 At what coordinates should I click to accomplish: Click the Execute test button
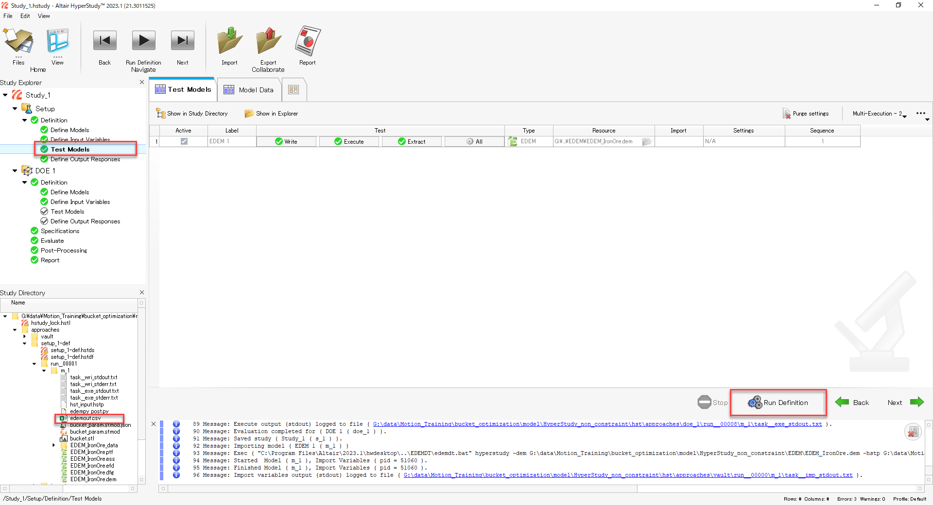(x=349, y=141)
